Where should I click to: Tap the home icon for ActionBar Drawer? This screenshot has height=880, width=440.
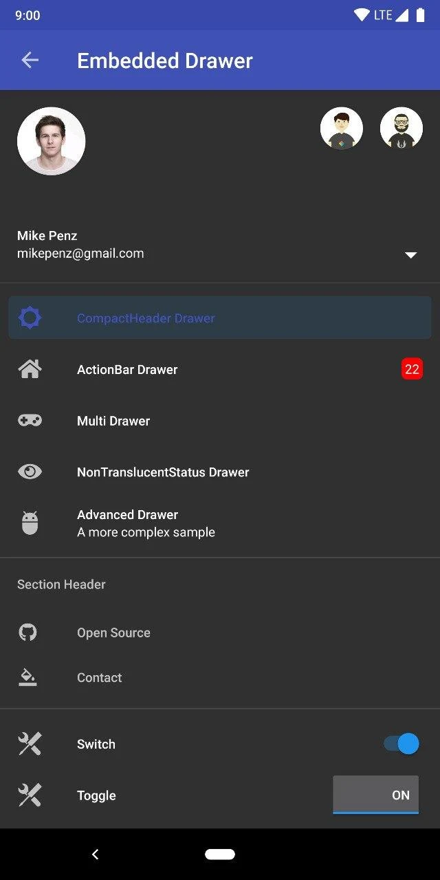pyautogui.click(x=30, y=369)
